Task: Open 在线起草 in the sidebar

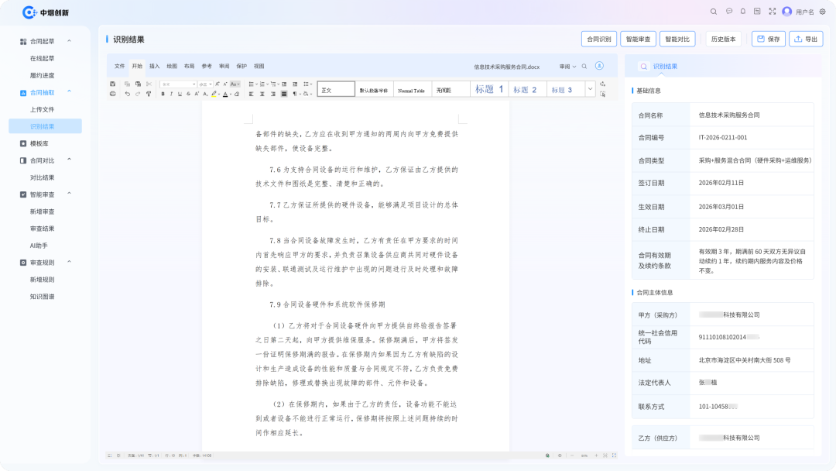Action: click(x=42, y=58)
